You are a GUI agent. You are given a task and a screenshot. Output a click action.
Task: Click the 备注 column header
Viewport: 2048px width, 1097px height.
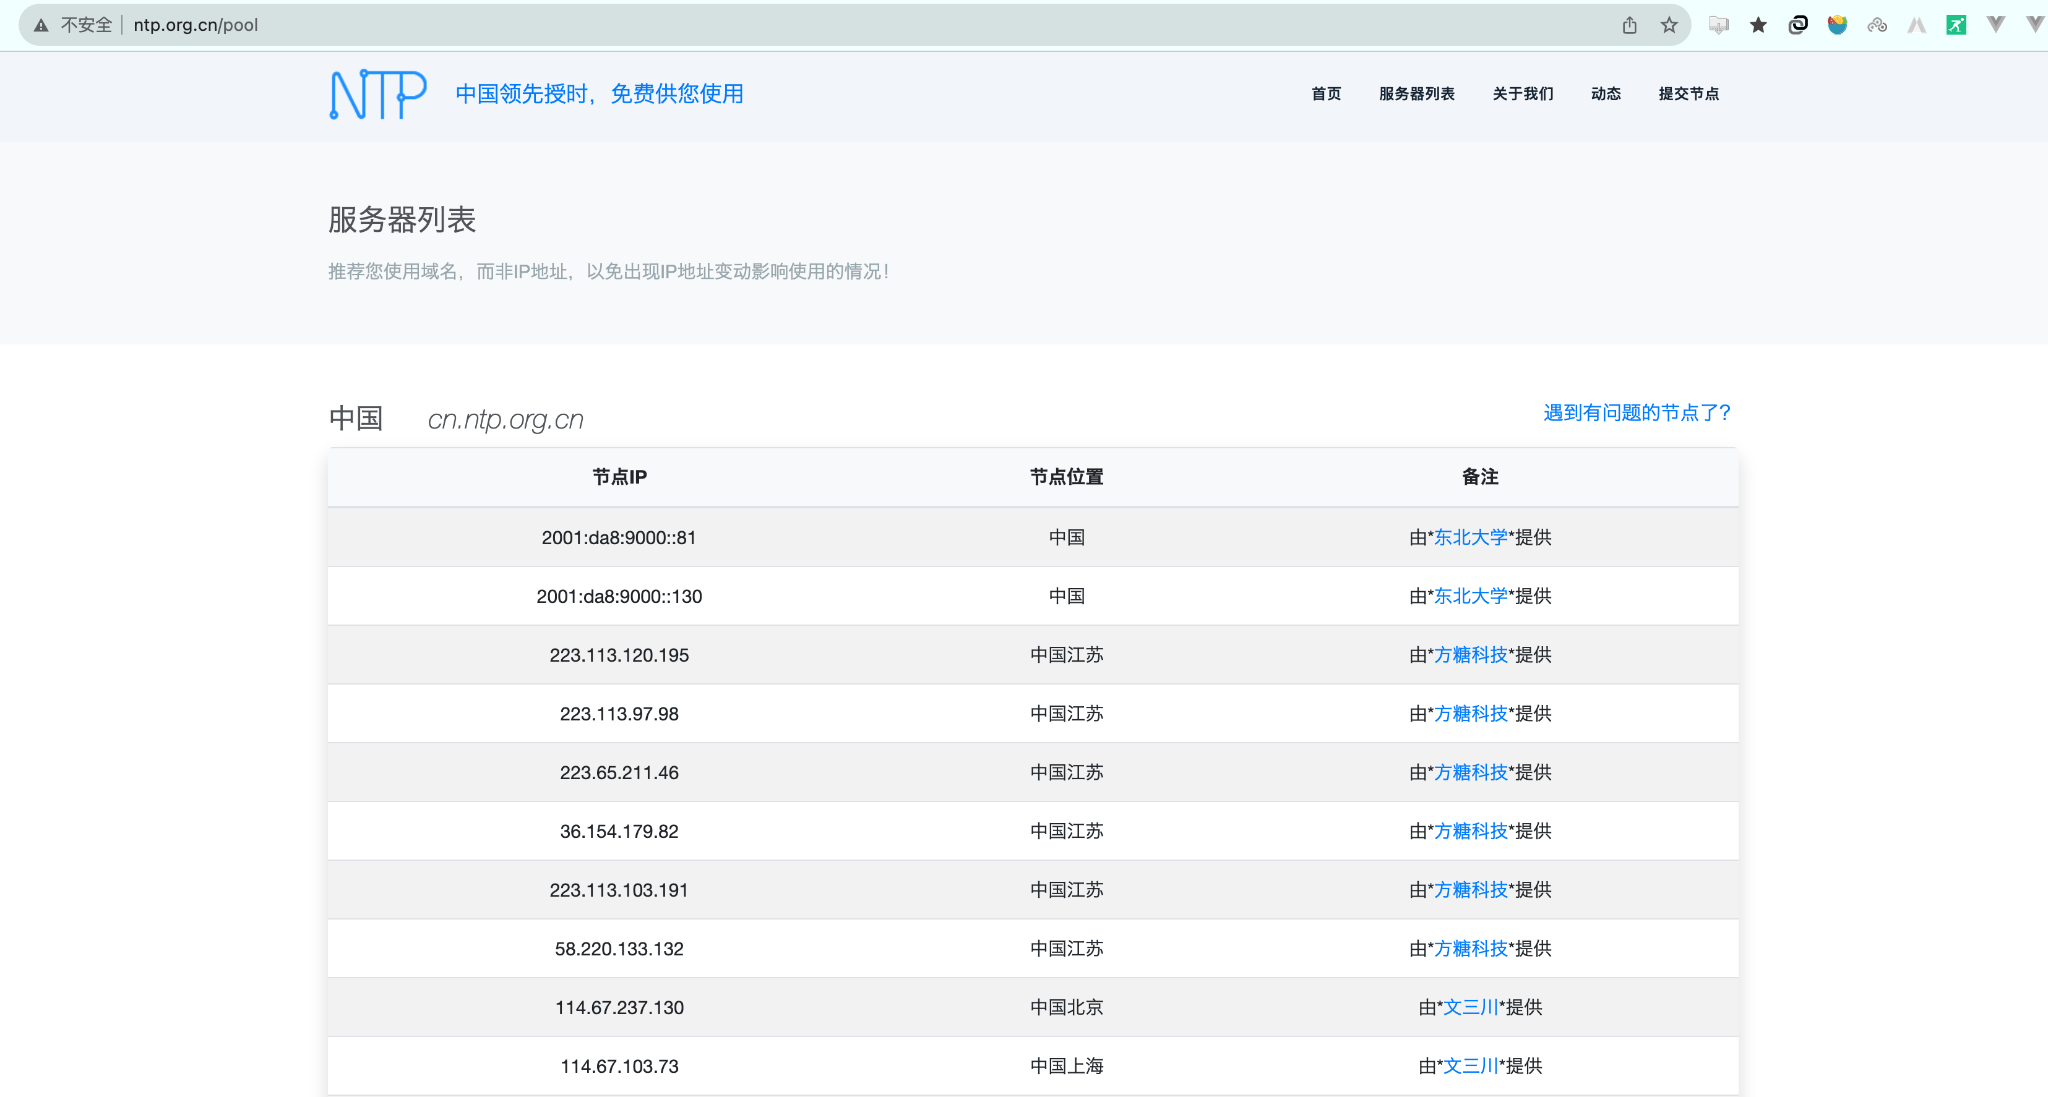pos(1479,477)
